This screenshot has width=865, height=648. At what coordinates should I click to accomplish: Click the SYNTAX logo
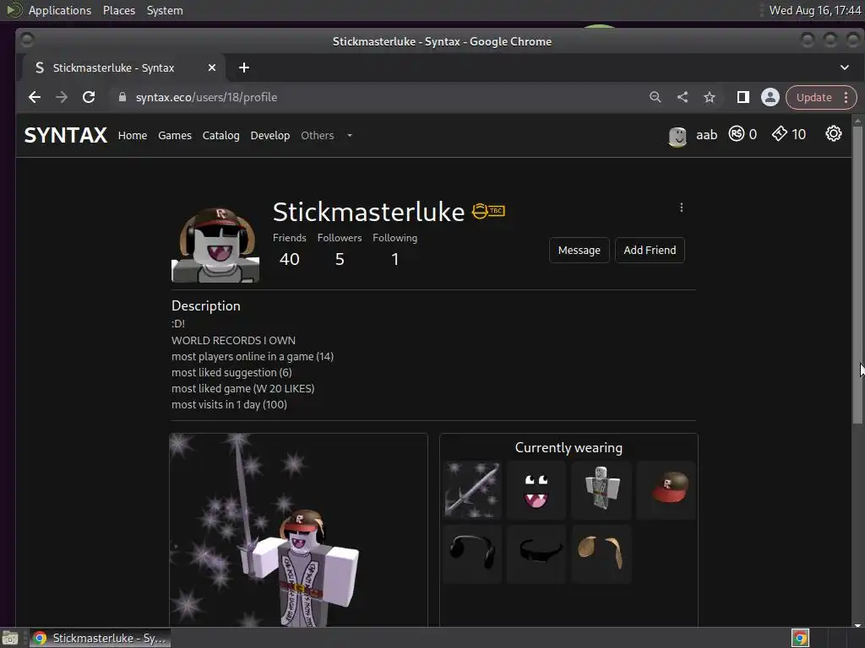66,135
